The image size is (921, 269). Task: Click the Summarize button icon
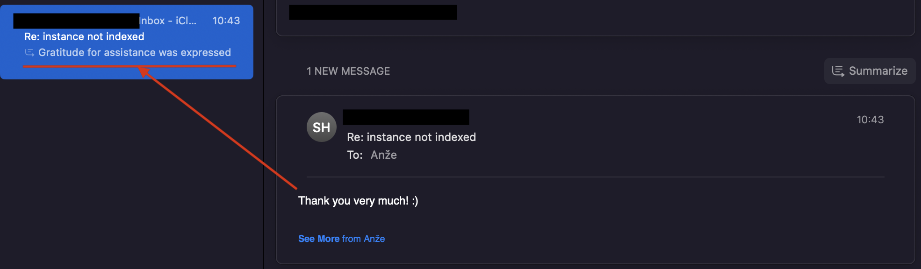coord(838,71)
